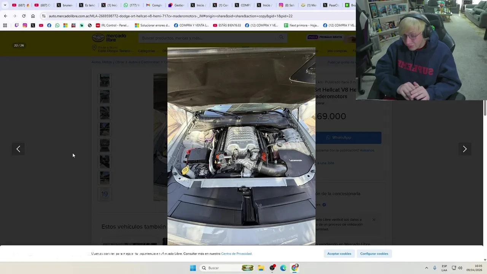
Task: Switch to the Instagram '(8) Soli' tab
Action: [286, 5]
